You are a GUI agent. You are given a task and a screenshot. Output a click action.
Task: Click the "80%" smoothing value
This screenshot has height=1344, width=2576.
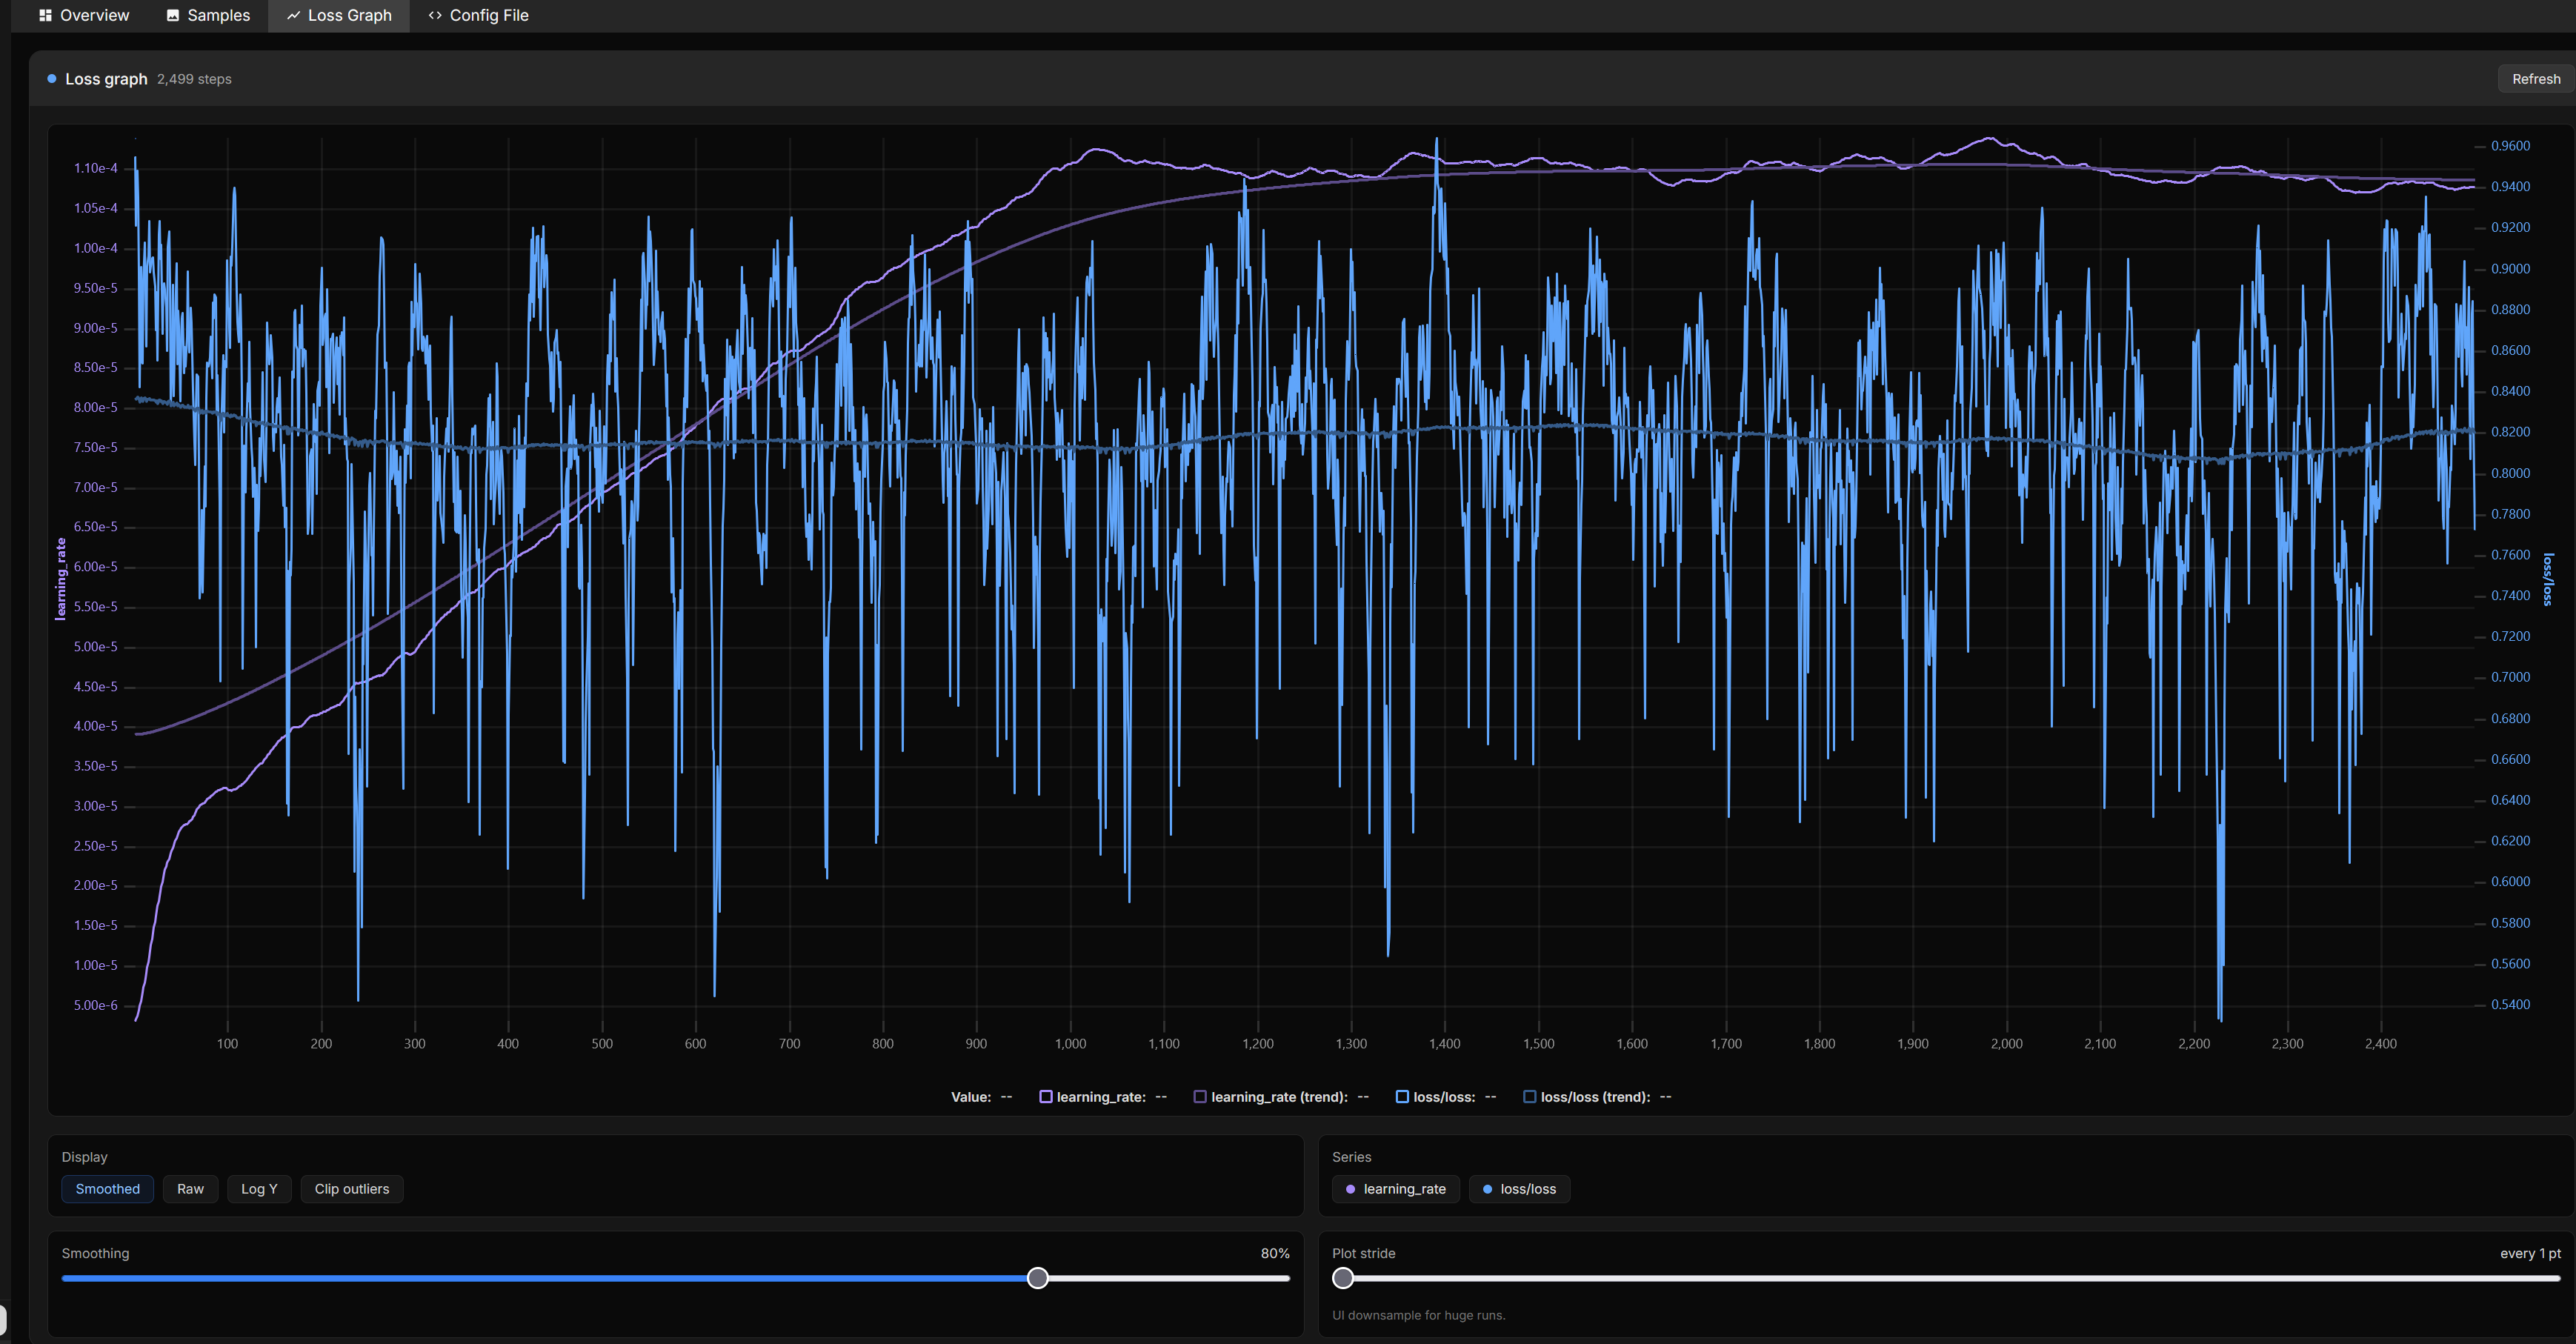click(1275, 1253)
